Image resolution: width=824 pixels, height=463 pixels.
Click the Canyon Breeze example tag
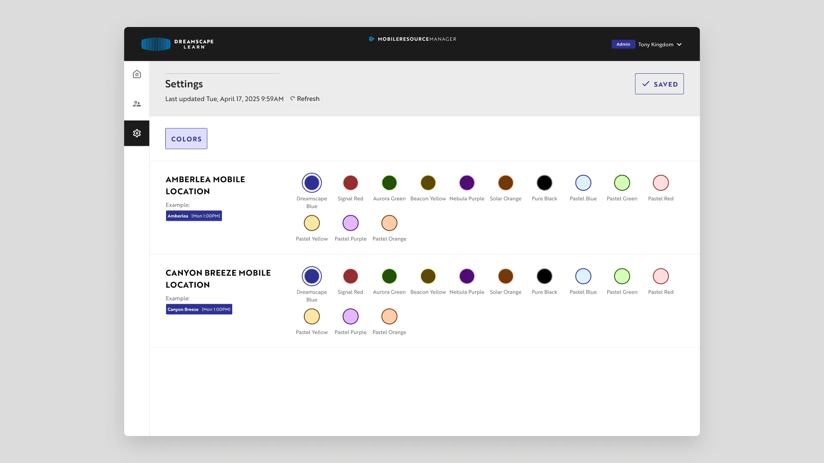[199, 310]
